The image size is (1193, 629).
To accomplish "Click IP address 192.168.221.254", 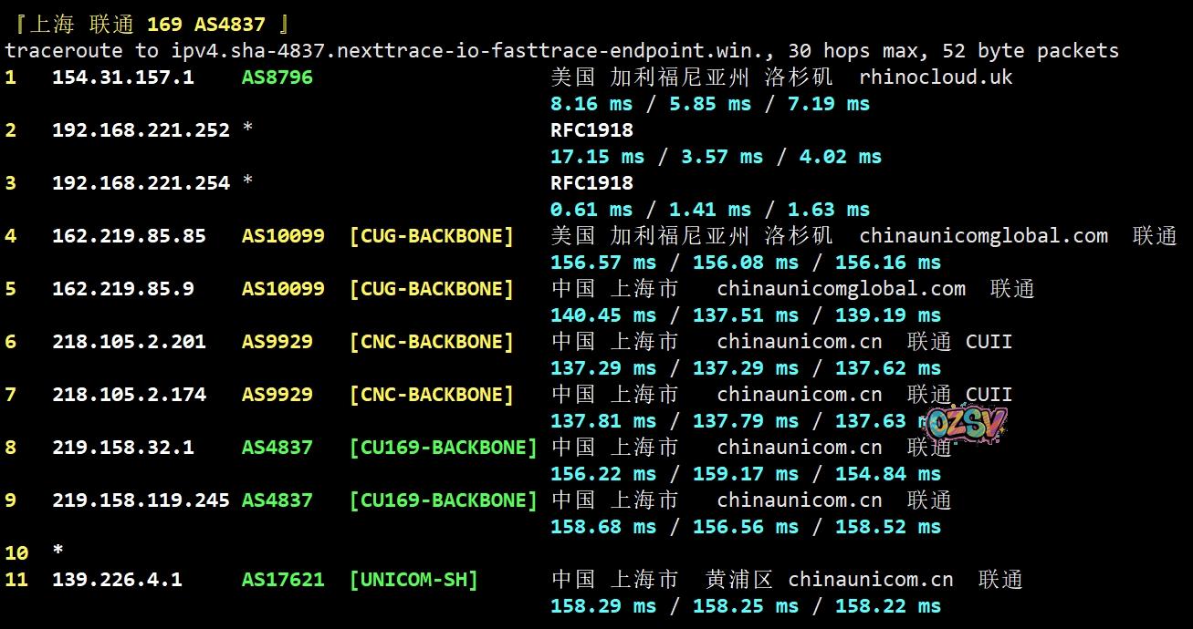I will tap(141, 183).
